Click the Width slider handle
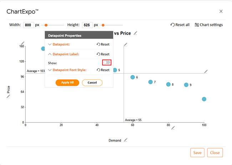This screenshot has height=165, width=232. click(46, 25)
